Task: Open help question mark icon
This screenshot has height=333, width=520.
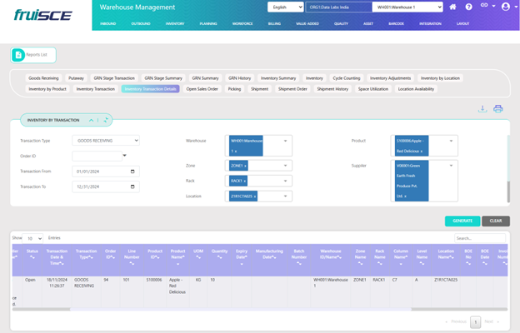Action: pos(468,7)
